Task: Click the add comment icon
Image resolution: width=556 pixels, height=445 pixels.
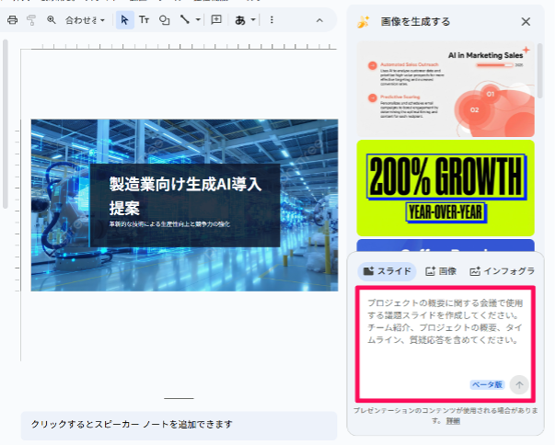Action: click(x=216, y=19)
